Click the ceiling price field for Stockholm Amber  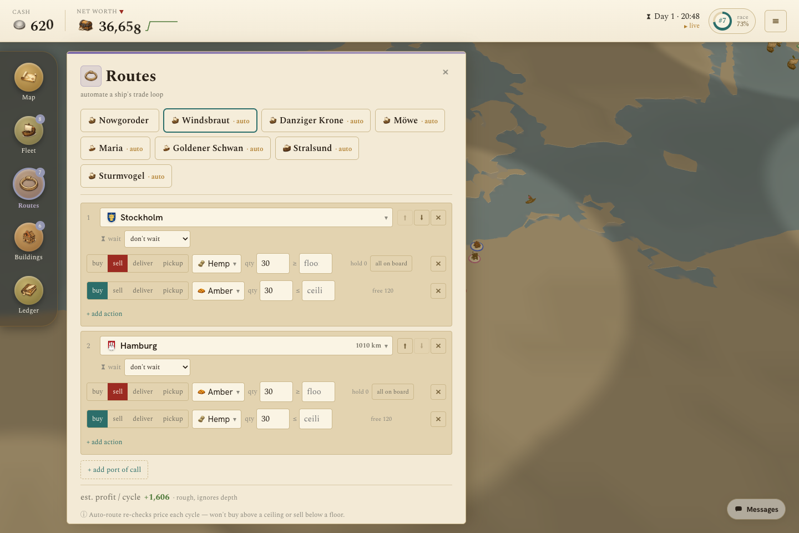[x=318, y=291]
